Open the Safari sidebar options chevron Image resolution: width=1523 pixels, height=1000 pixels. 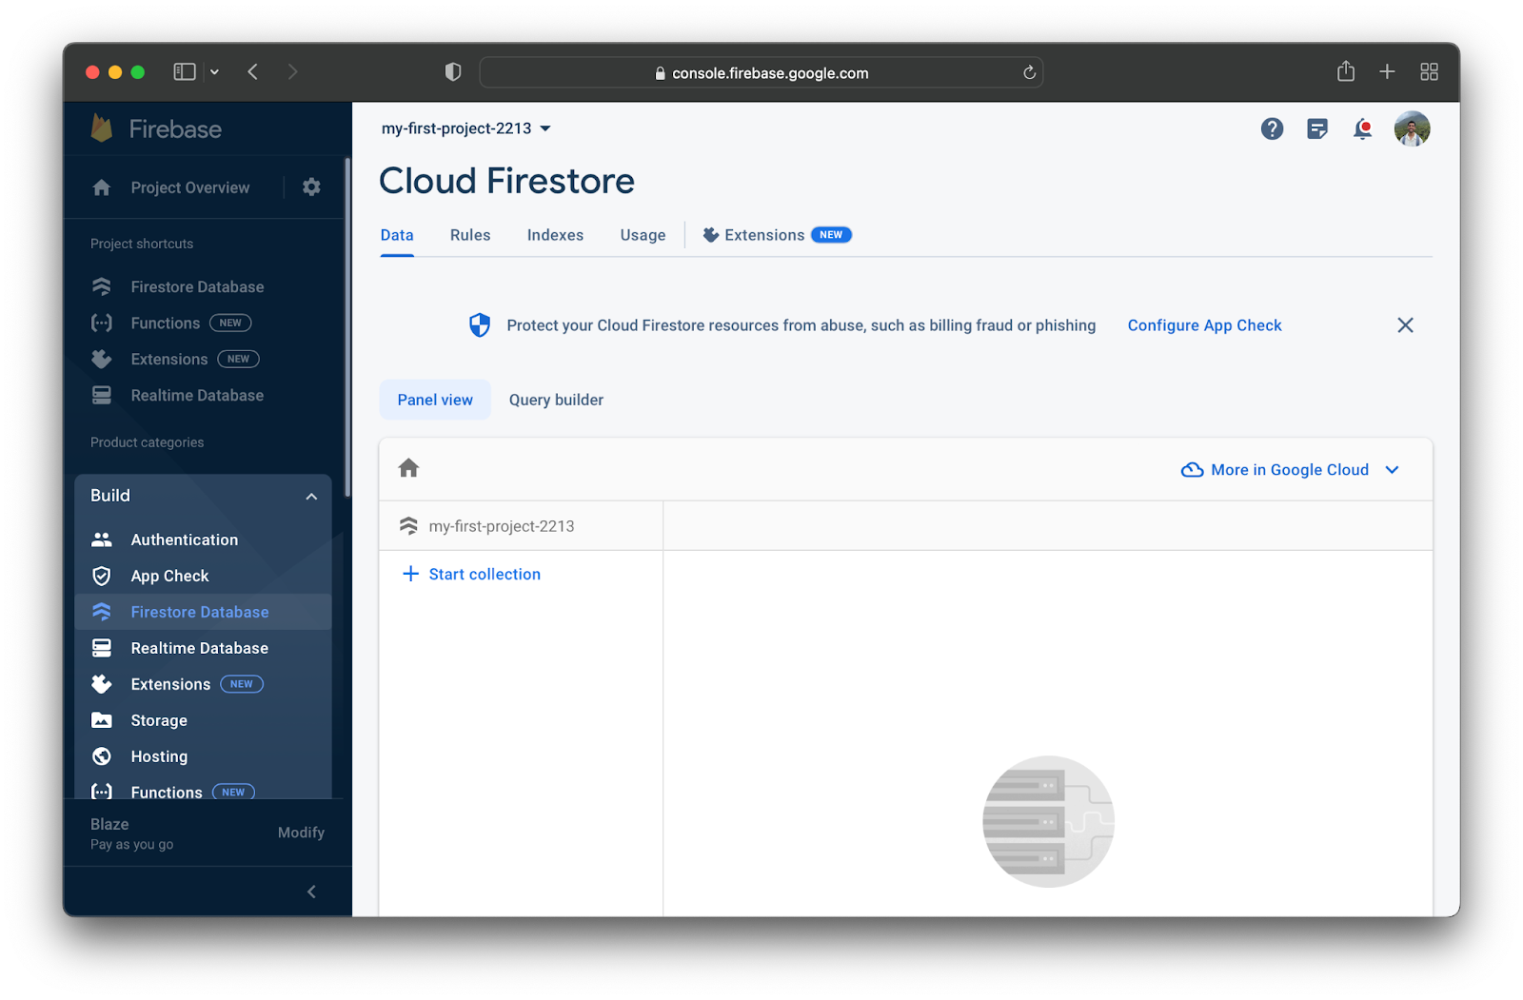(x=215, y=71)
